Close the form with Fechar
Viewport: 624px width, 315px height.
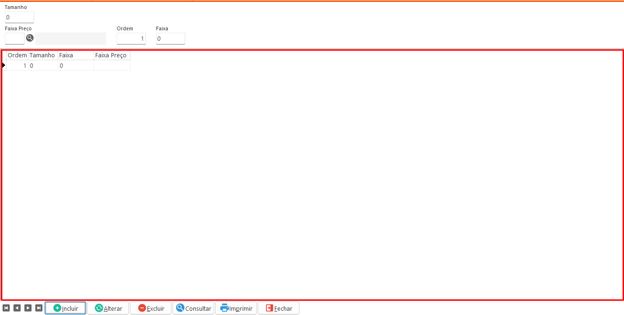tap(279, 308)
